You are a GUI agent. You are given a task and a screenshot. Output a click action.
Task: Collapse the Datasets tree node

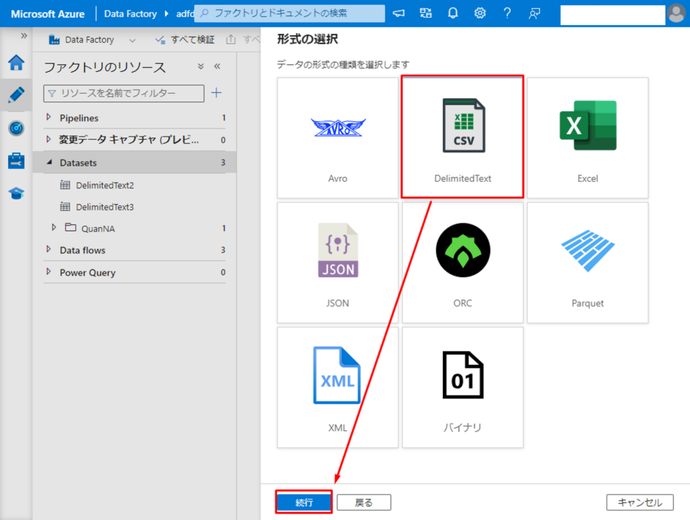pos(49,163)
